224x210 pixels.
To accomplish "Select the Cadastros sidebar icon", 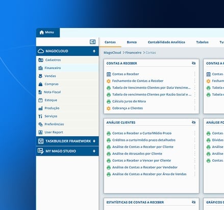I will (x=41, y=60).
